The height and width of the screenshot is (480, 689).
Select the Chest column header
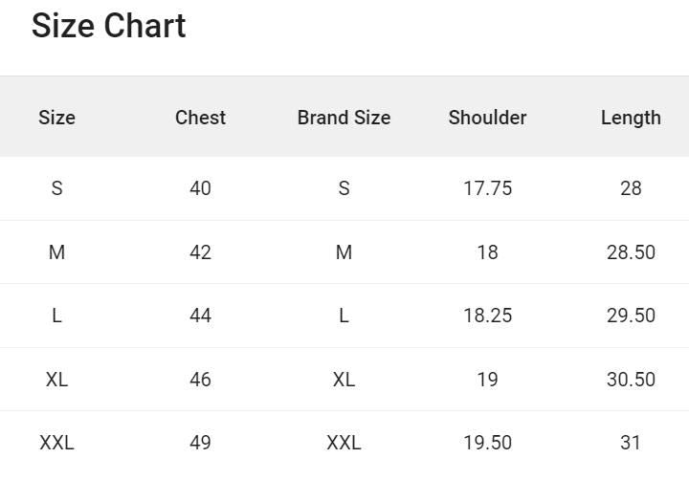point(200,118)
